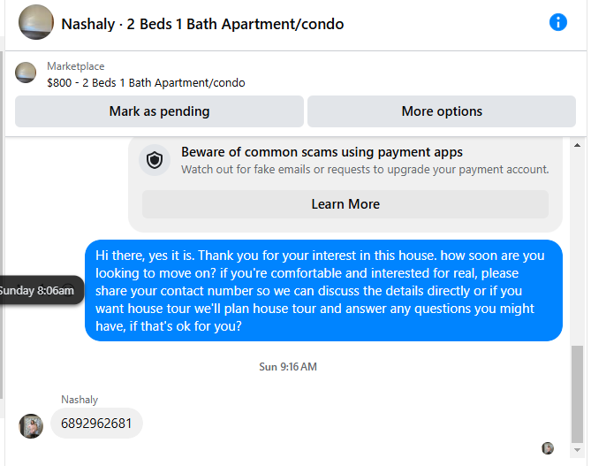The height and width of the screenshot is (466, 591).
Task: Click the Sun 9:16 AM timestamp
Action: click(287, 366)
